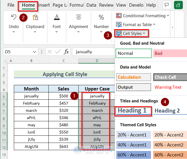Click the Undo arrow icon

(14, 18)
